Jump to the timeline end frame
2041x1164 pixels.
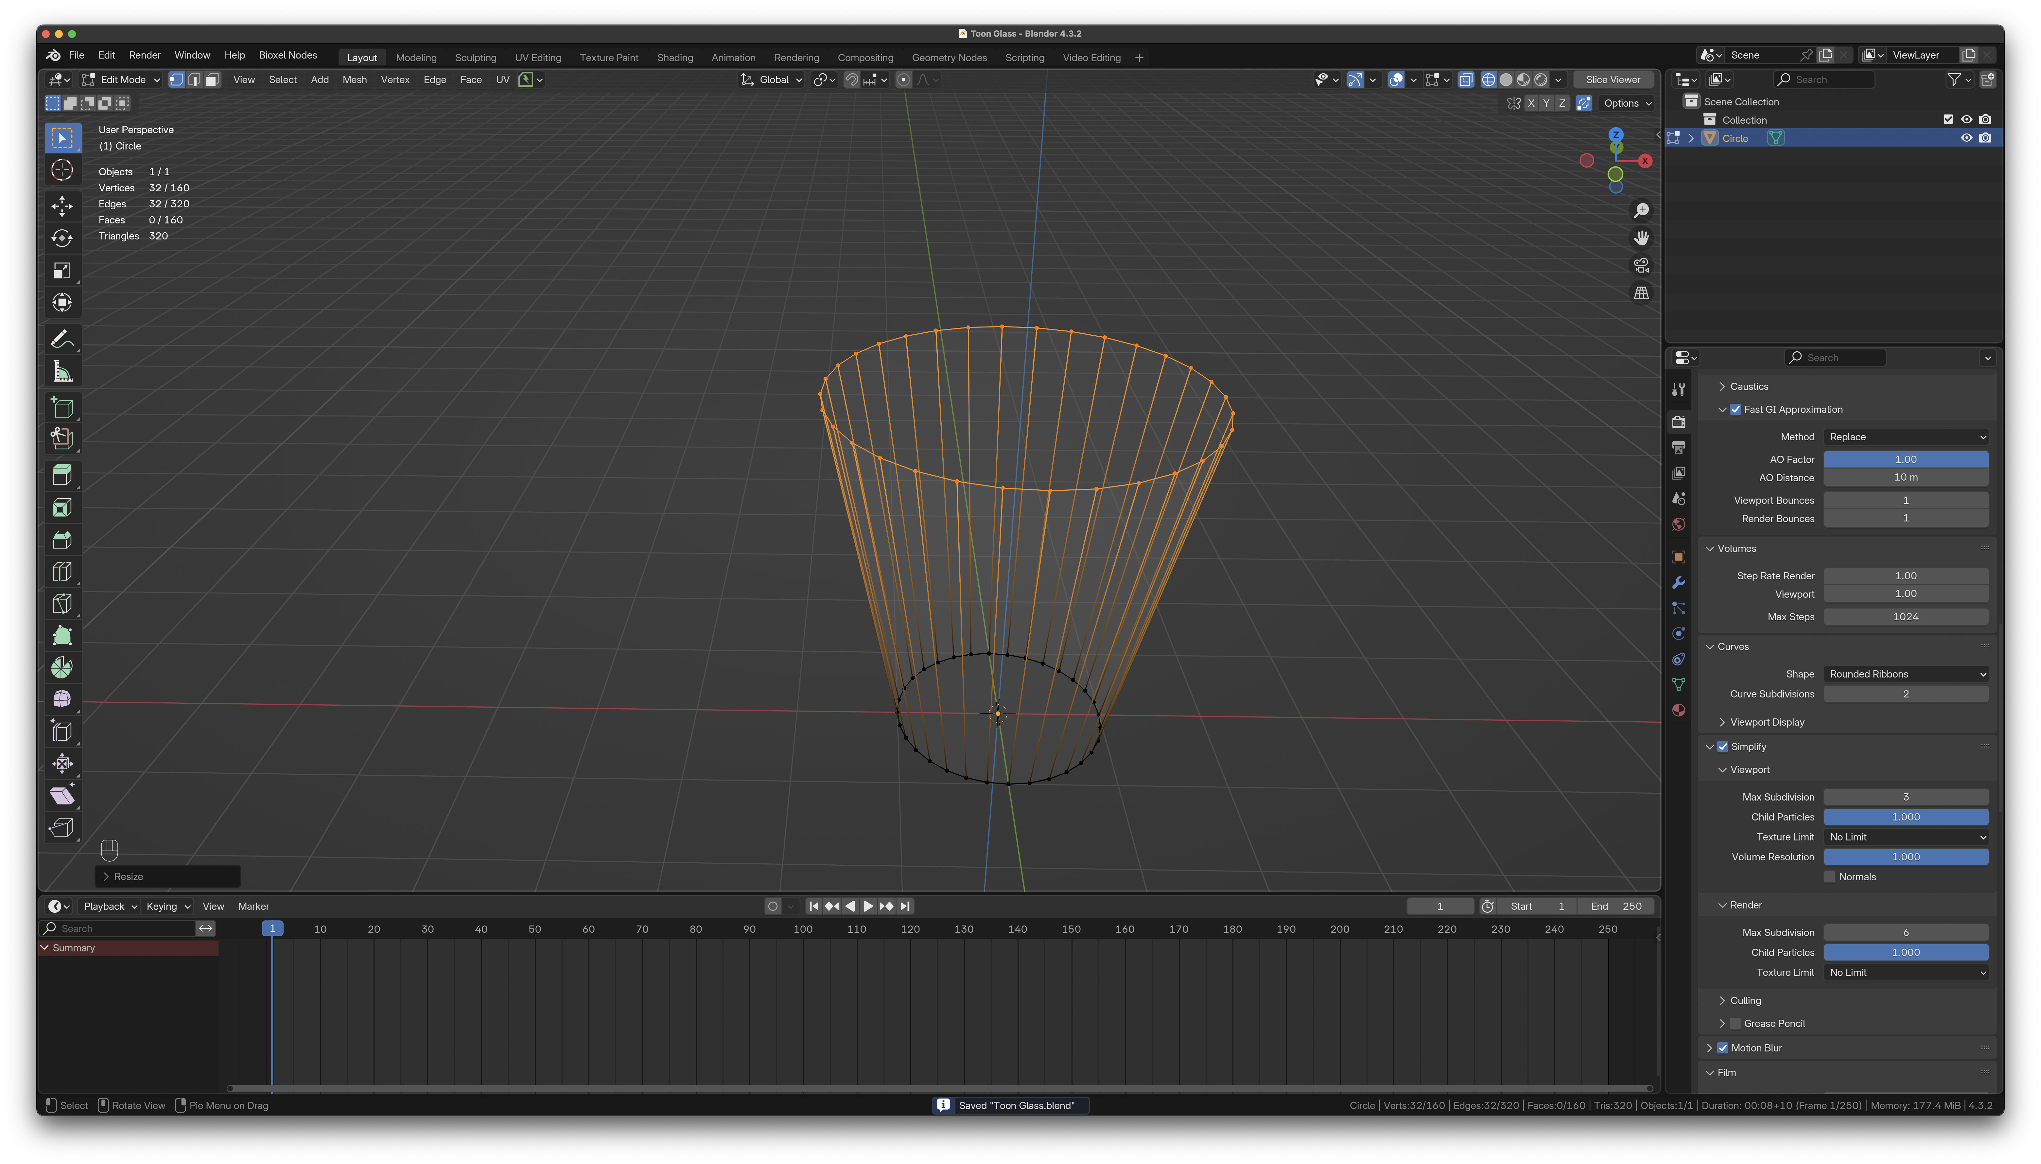click(x=905, y=907)
